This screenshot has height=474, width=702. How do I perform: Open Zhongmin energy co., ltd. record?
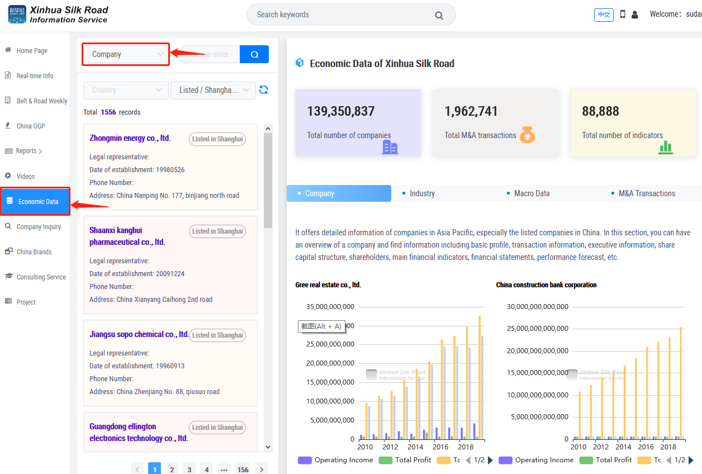[130, 138]
